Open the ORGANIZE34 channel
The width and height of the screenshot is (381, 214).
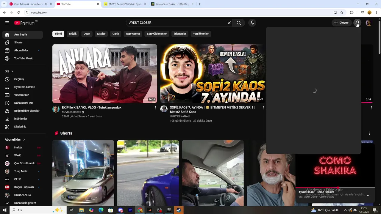tap(23, 195)
